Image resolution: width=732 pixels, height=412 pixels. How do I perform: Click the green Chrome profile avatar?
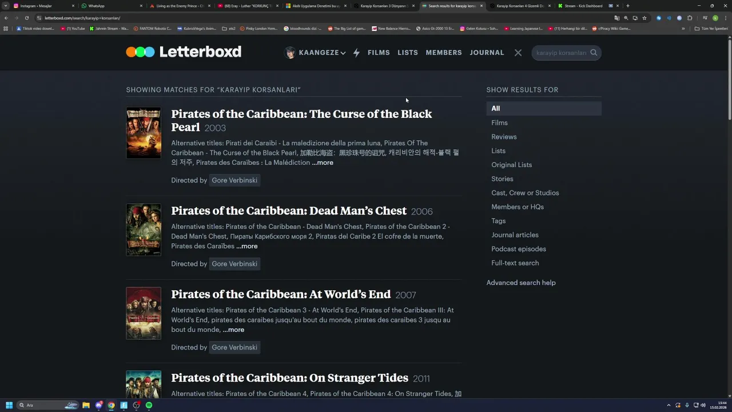click(715, 18)
